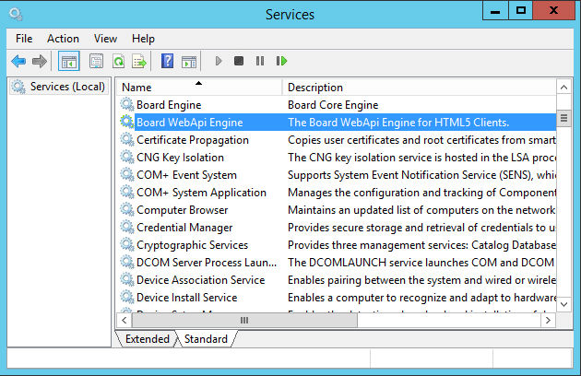
Task: Click the gear icon beside DCOM Server Process Launcher
Action: point(127,263)
